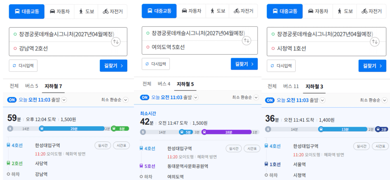Click the swap arrows icon beside 여의도역 5호선
The image size is (390, 180).
(246, 41)
